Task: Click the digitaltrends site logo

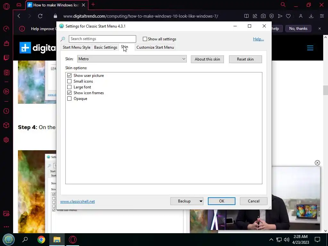Action: click(x=38, y=48)
